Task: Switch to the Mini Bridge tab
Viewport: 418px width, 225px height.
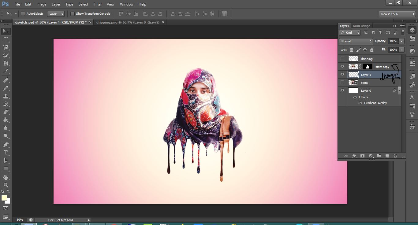Action: pyautogui.click(x=361, y=26)
